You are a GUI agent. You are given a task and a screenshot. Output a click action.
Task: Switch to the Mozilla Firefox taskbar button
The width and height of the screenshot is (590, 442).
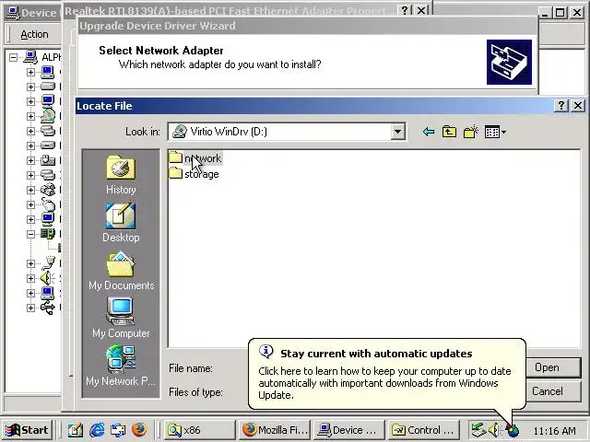(x=275, y=430)
